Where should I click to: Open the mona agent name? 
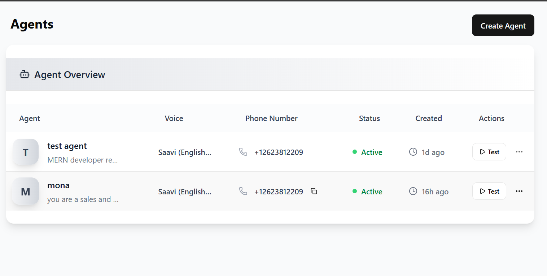click(x=58, y=185)
